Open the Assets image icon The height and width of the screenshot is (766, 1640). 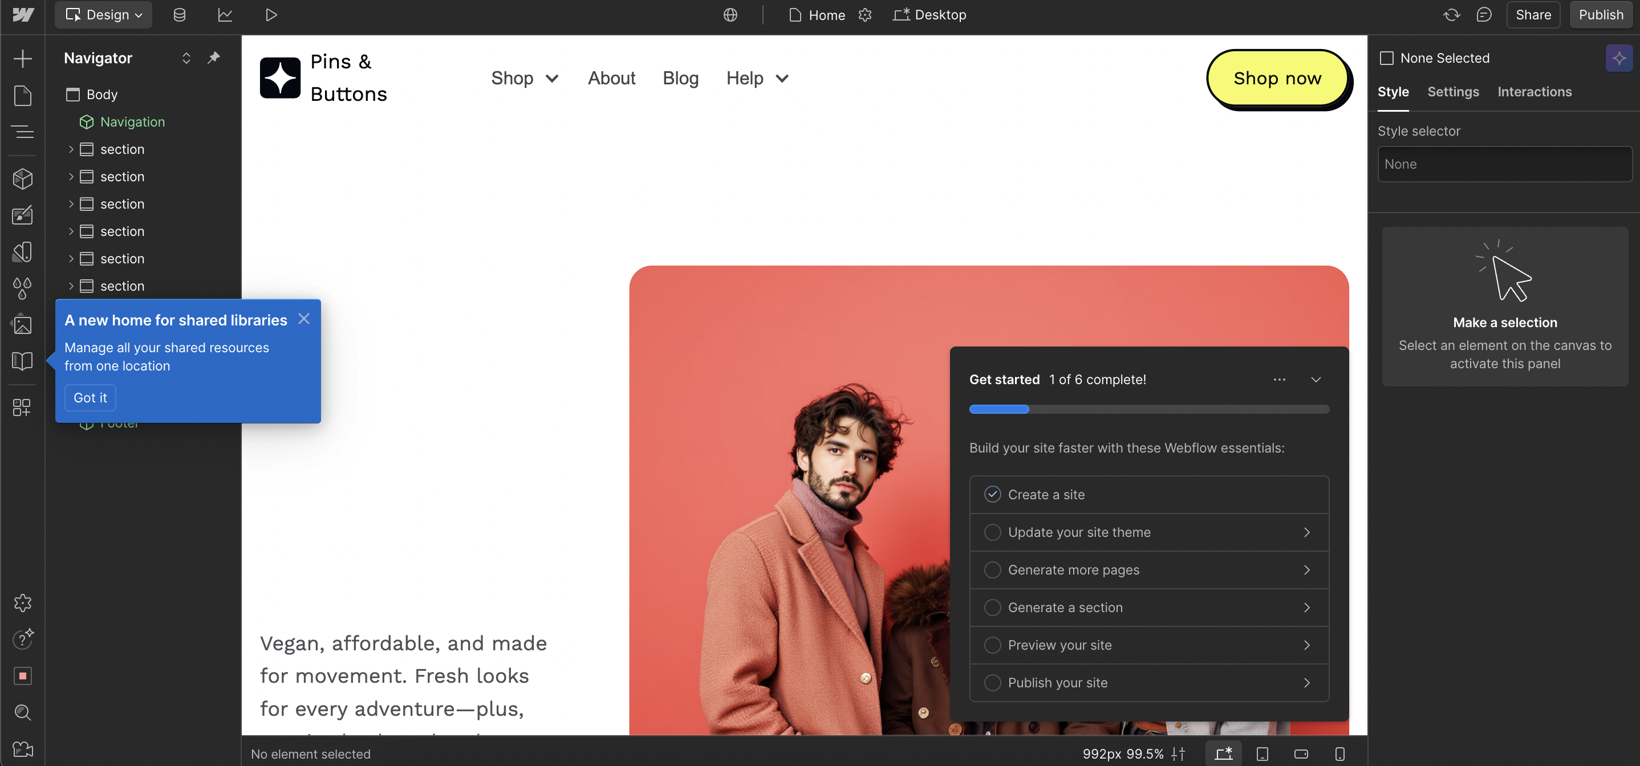[x=22, y=325]
